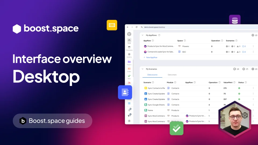Image resolution: width=258 pixels, height=145 pixels.
Task: Reload the browser page
Action: click(137, 27)
